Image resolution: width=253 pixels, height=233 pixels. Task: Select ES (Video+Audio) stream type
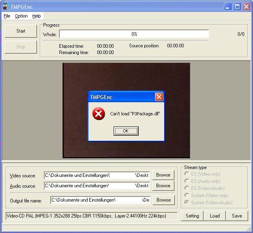[204, 188]
